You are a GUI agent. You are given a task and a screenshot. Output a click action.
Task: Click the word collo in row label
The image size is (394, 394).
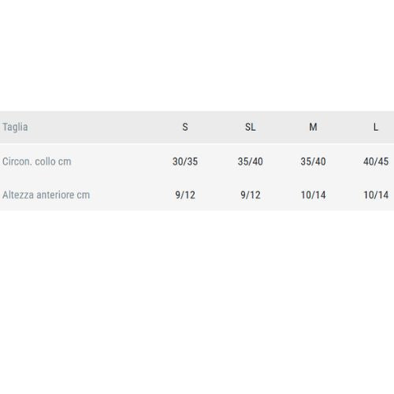click(45, 162)
